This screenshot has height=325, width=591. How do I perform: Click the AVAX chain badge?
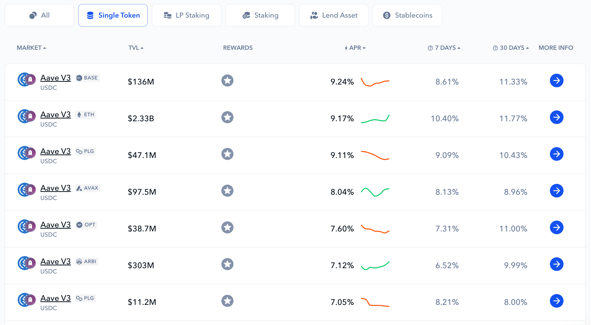pyautogui.click(x=87, y=188)
